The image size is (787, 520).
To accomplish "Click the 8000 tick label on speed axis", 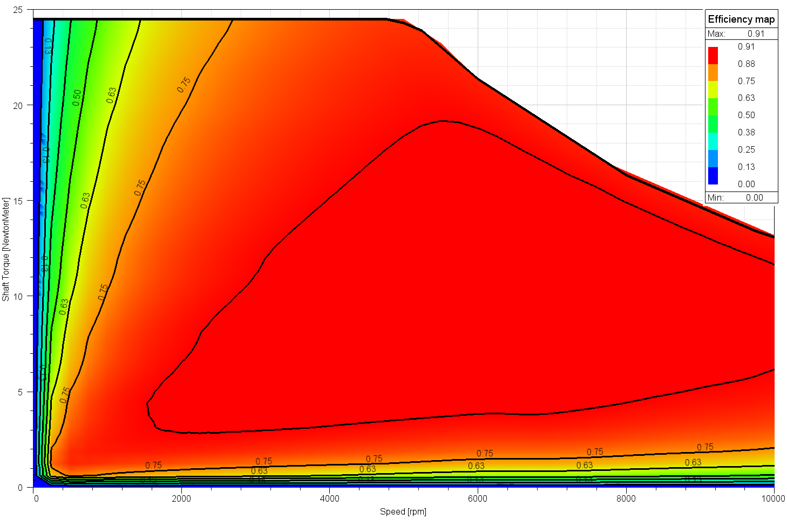I will pyautogui.click(x=626, y=498).
